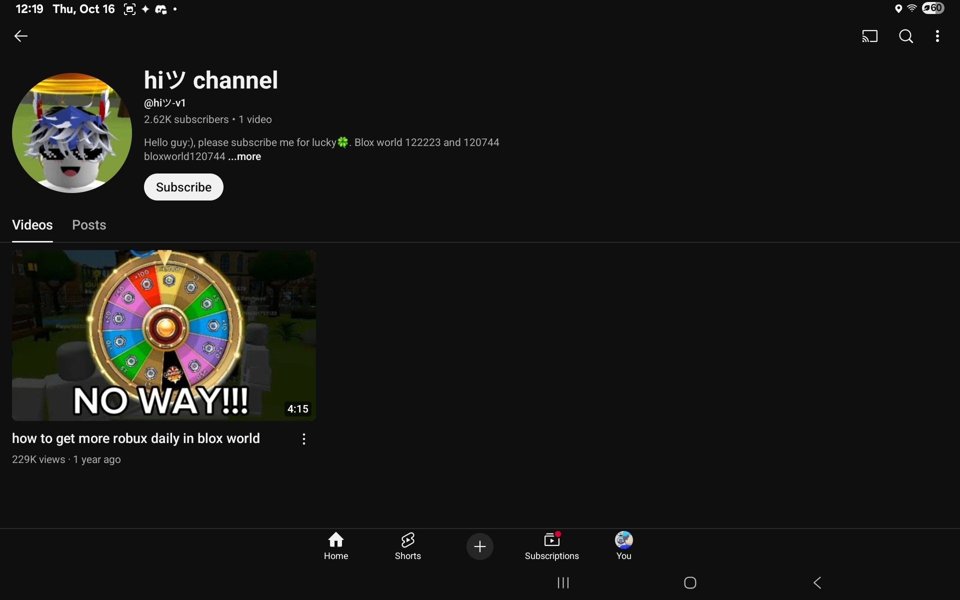
Task: Tap the back arrow at top left
Action: tap(20, 36)
